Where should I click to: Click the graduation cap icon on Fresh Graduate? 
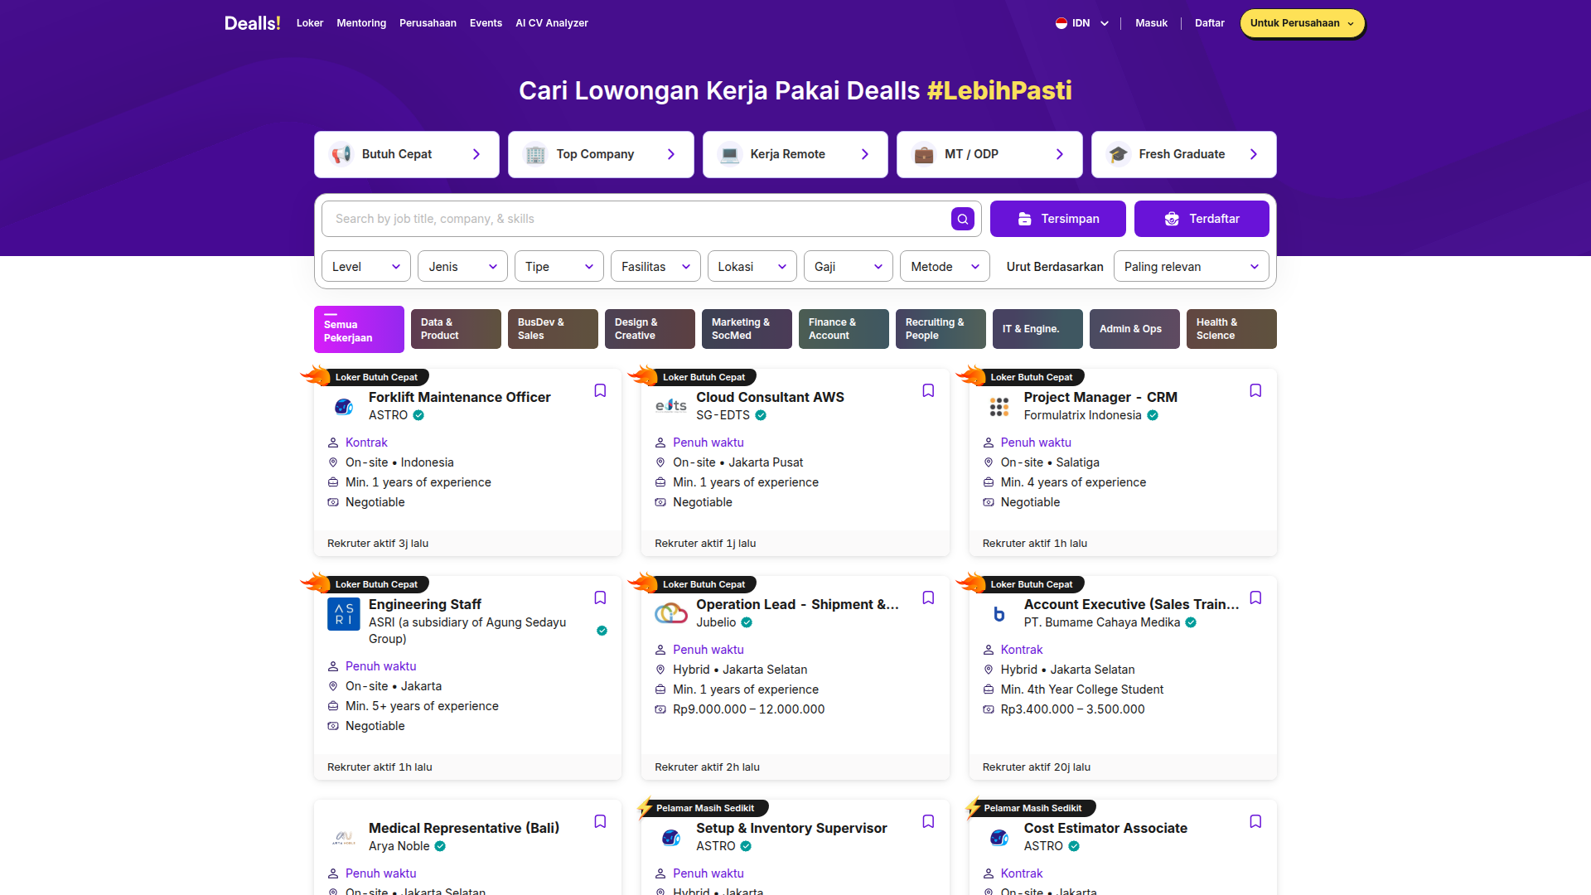(x=1118, y=154)
